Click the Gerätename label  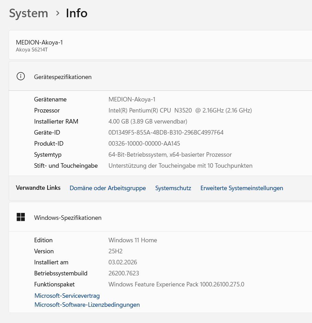pyautogui.click(x=50, y=99)
